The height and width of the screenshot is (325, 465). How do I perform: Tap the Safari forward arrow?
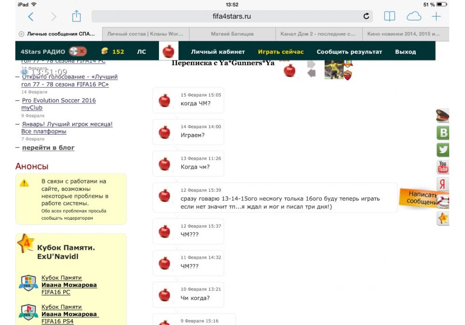[x=53, y=17]
